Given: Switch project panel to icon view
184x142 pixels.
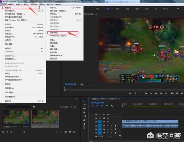Looking at the screenshot, I should (7, 132).
